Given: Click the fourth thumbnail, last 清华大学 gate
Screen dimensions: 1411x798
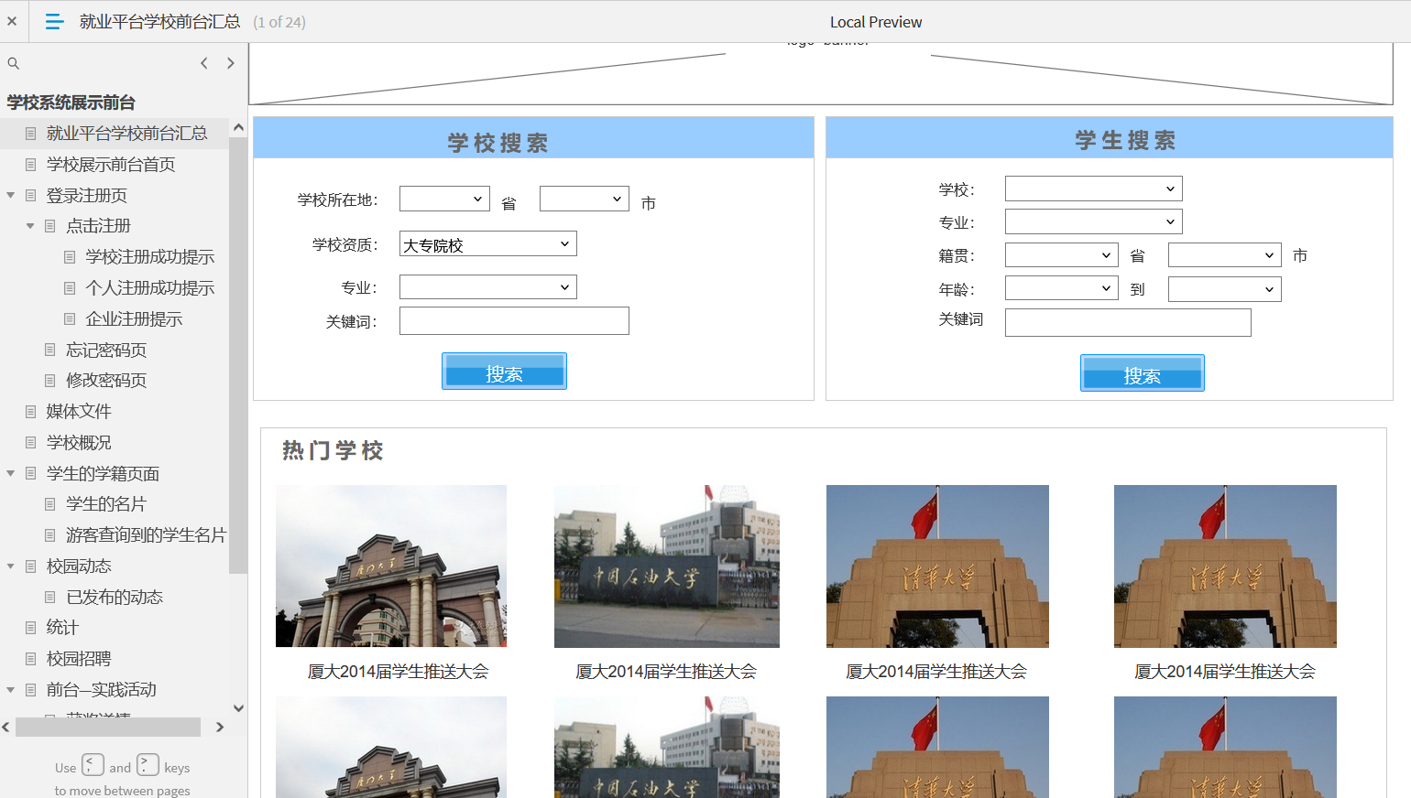Looking at the screenshot, I should 1225,566.
